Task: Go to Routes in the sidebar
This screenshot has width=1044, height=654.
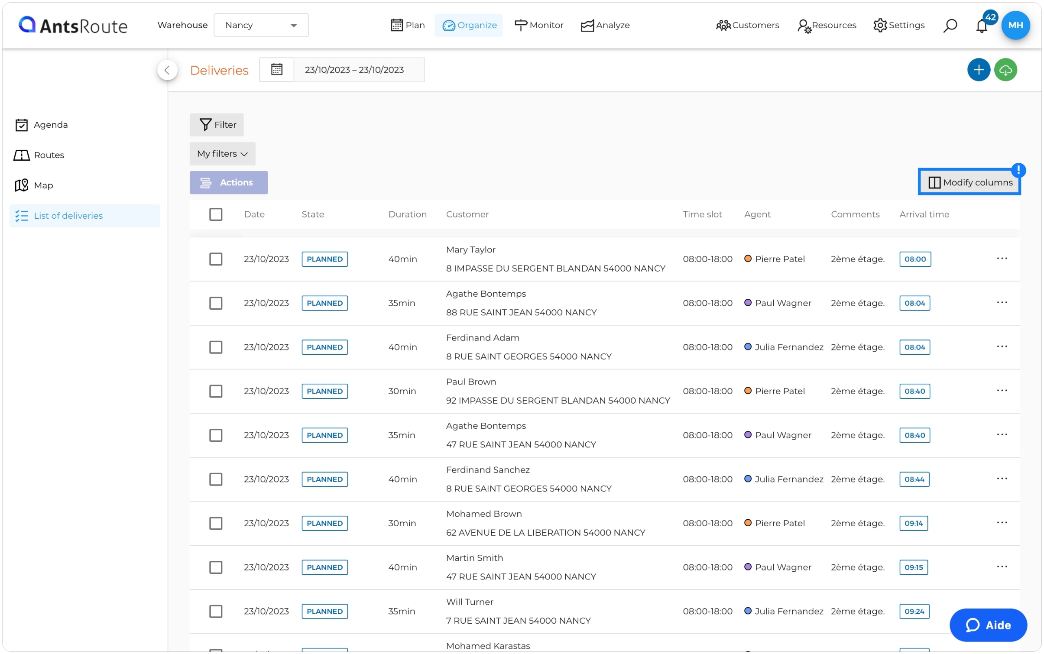Action: pyautogui.click(x=85, y=155)
